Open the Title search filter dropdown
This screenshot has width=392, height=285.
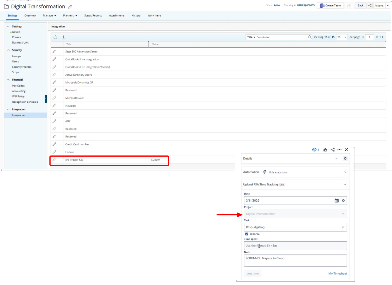(x=251, y=37)
